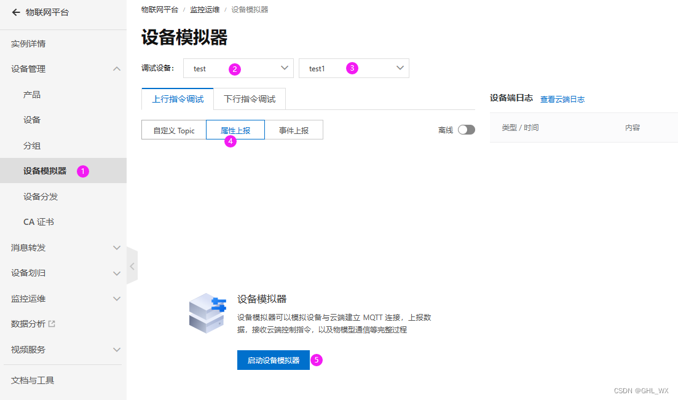This screenshot has width=678, height=400.
Task: Select the 事件上报 option
Action: pos(294,130)
